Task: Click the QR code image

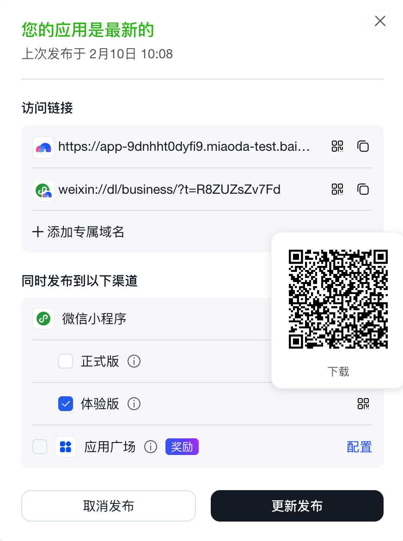Action: click(338, 299)
